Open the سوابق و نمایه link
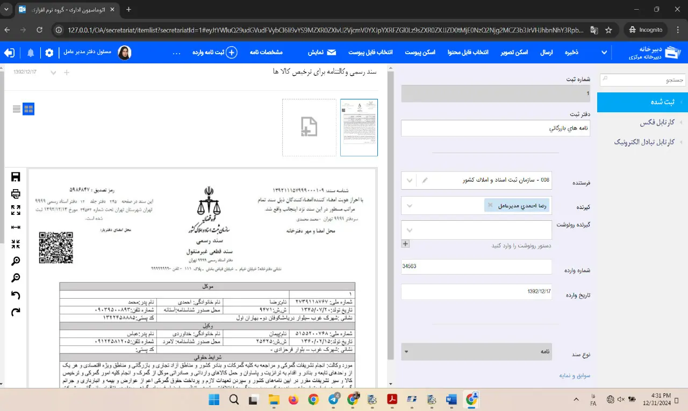 pos(575,376)
